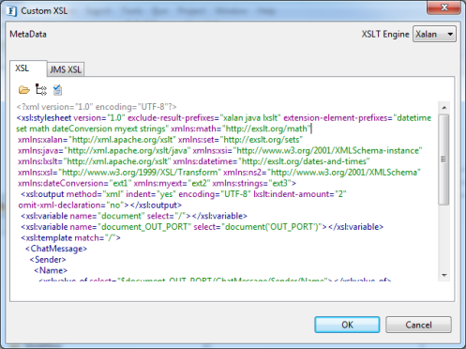
Task: Click the document_OUT_PORT variable line
Action: (203, 227)
